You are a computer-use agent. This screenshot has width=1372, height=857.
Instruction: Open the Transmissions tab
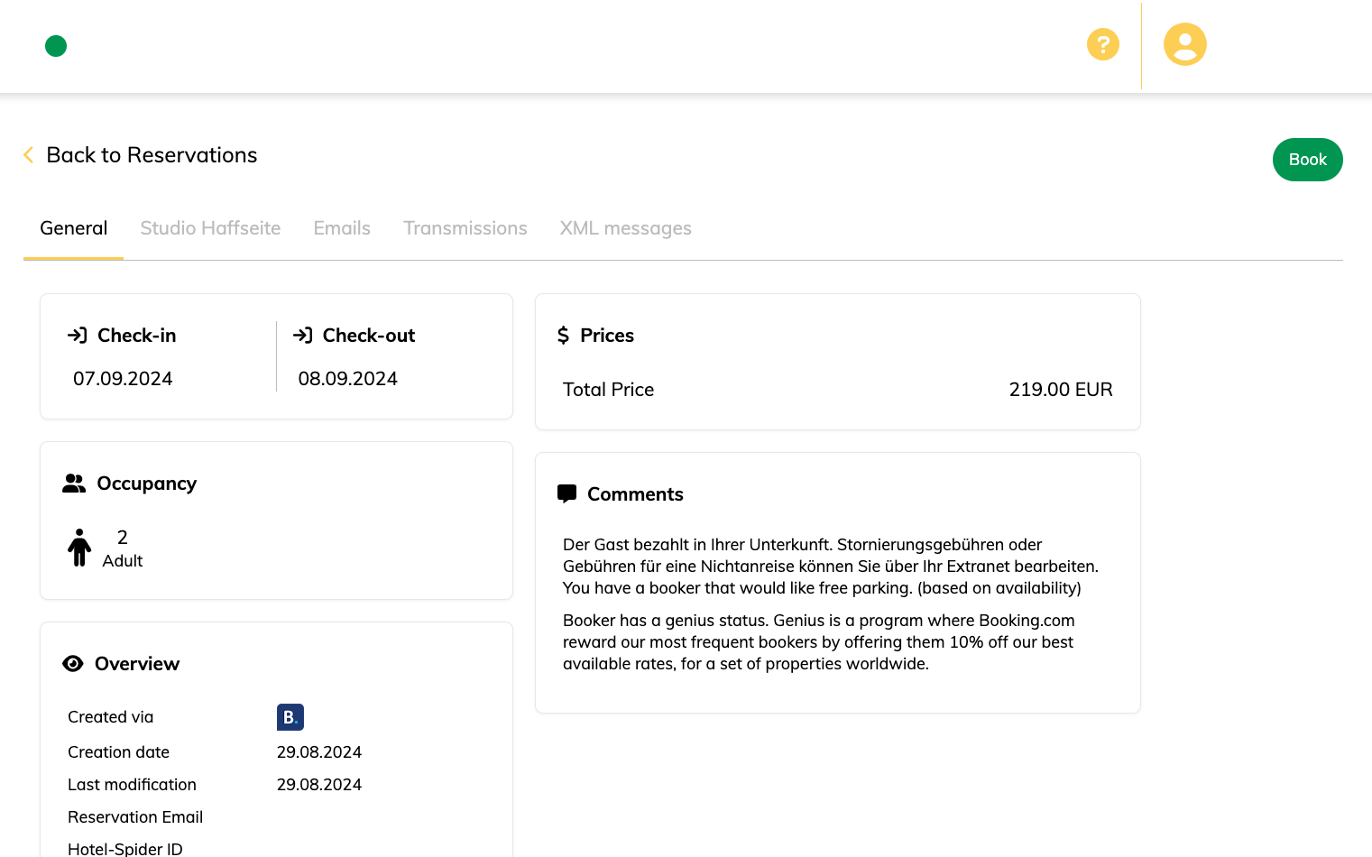[465, 228]
